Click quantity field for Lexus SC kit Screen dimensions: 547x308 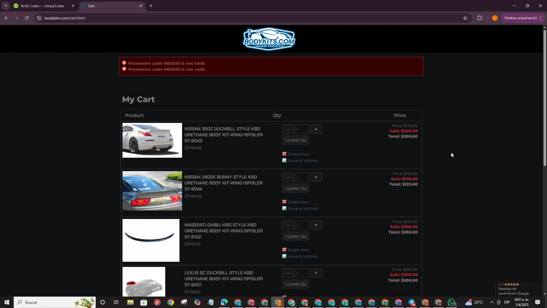(302, 273)
